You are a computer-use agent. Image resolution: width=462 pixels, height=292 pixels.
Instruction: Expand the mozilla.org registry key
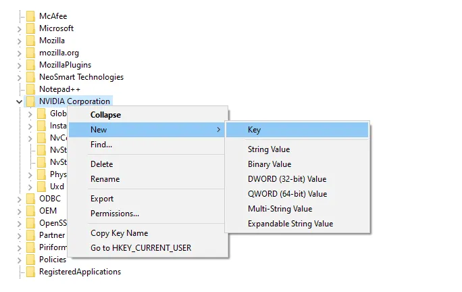19,53
